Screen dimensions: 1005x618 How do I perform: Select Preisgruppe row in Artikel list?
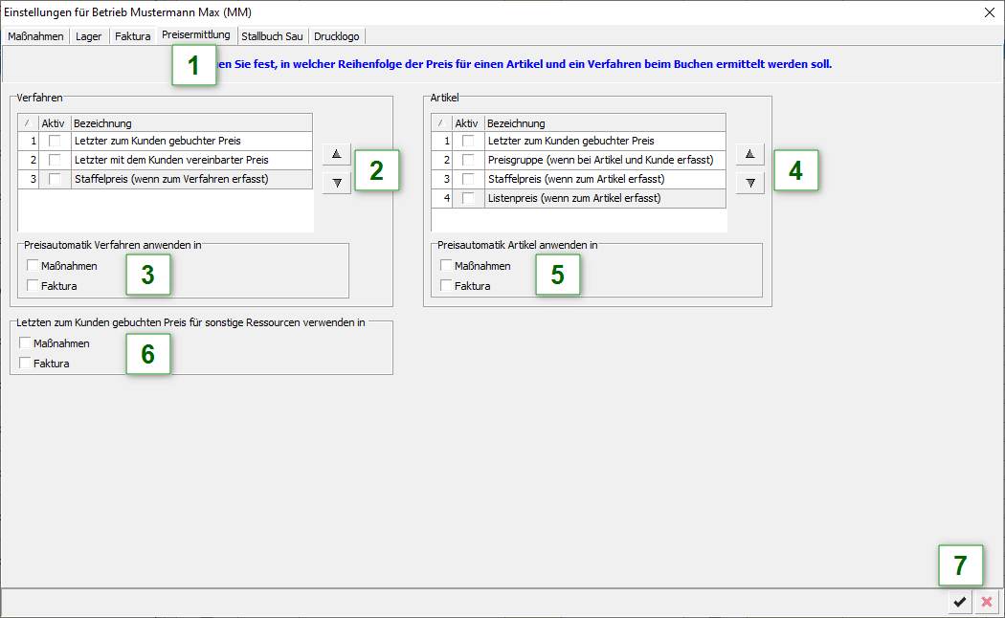point(599,160)
